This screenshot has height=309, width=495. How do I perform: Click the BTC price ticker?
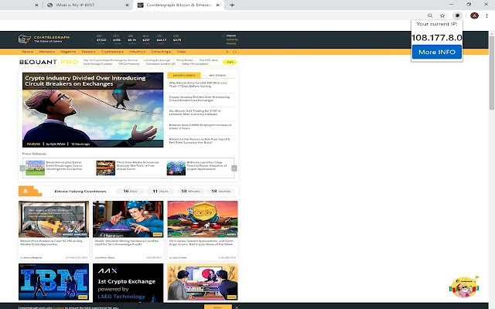[101, 39]
